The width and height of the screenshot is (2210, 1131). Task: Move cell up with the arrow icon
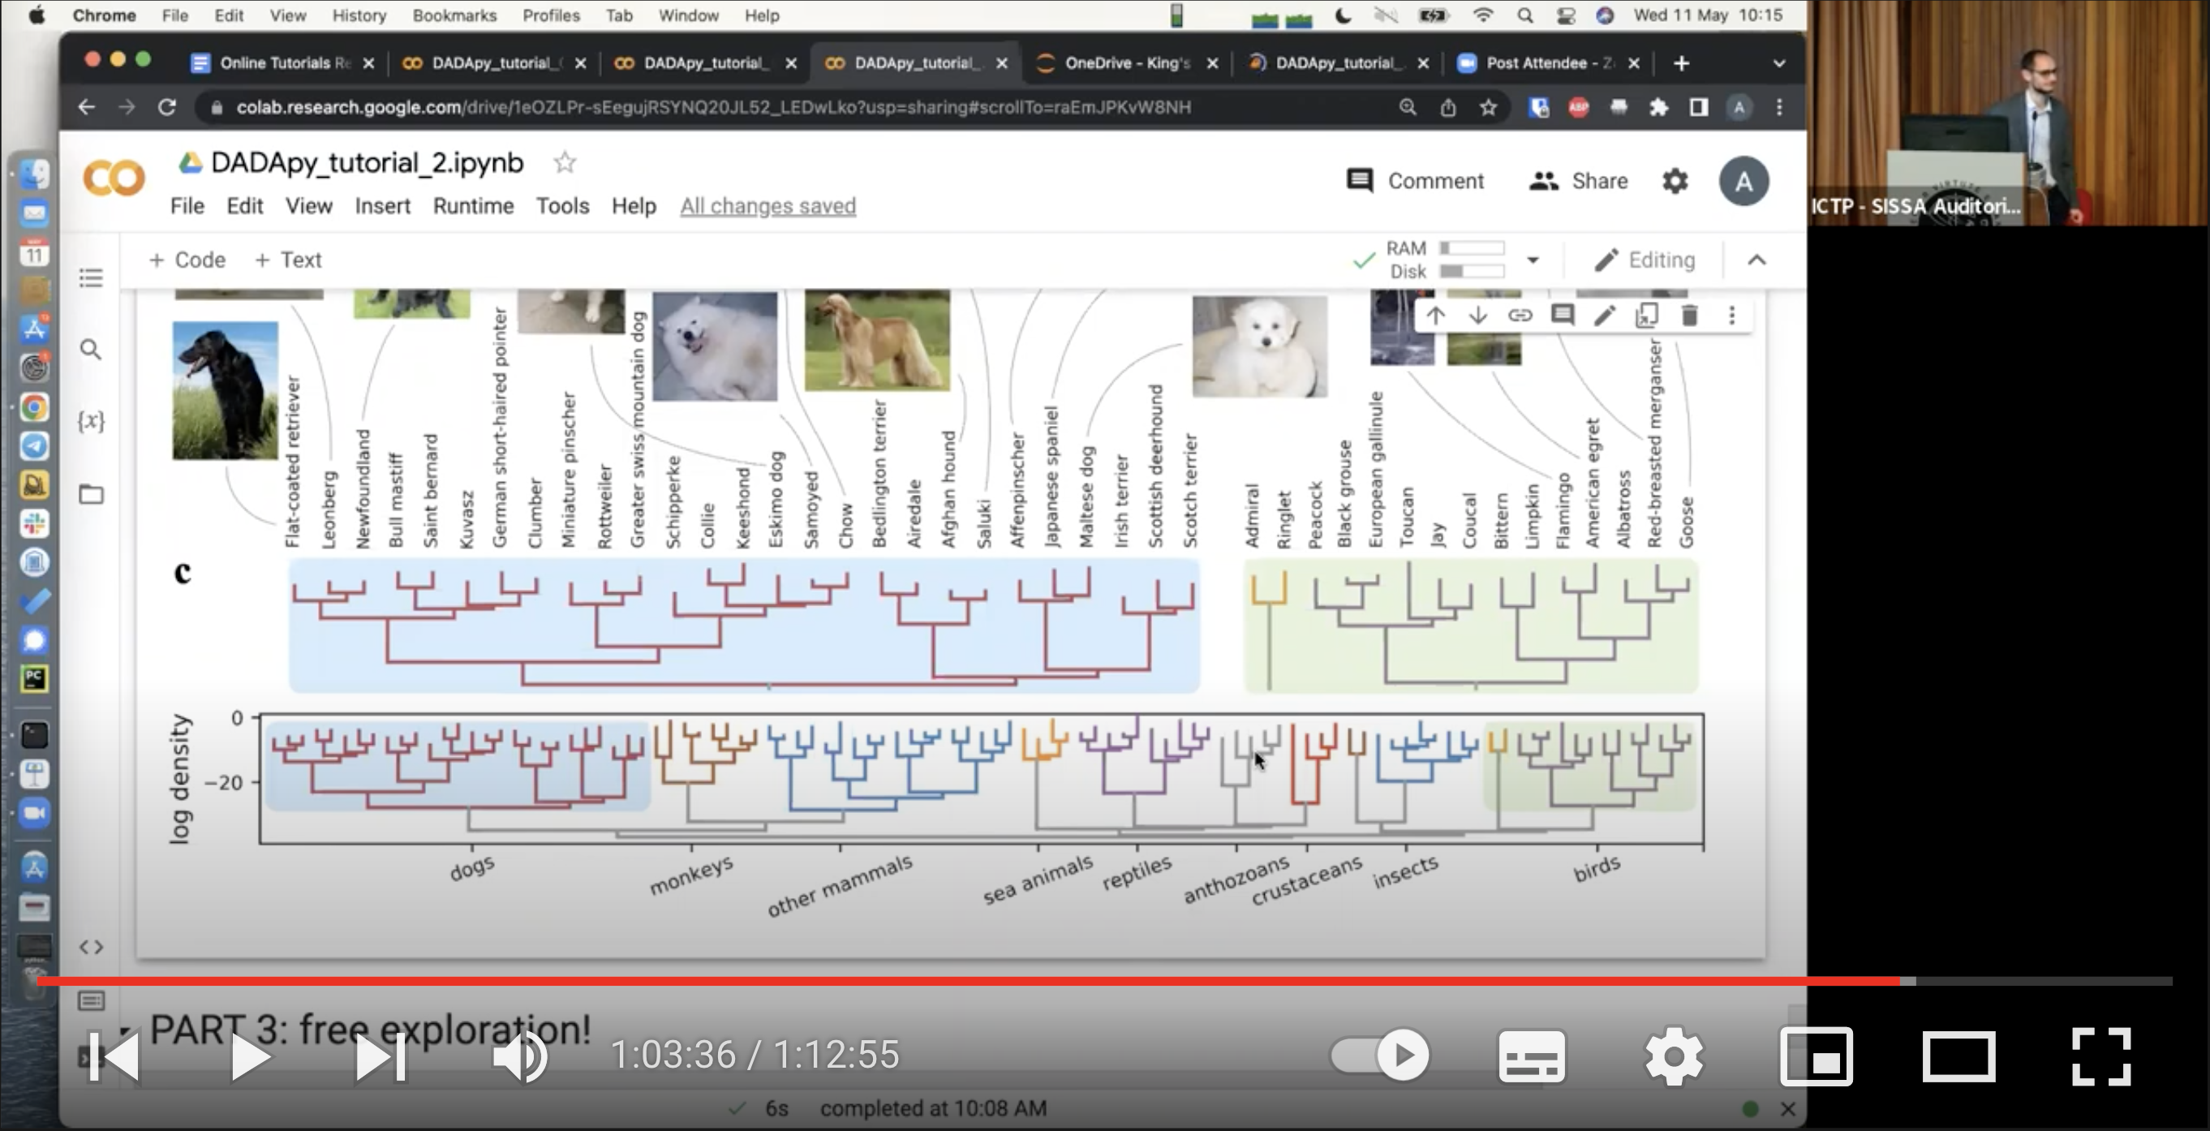click(x=1435, y=316)
